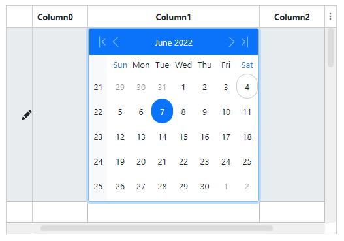344x241 pixels.
Task: Select week number 25
Action: [98, 187]
